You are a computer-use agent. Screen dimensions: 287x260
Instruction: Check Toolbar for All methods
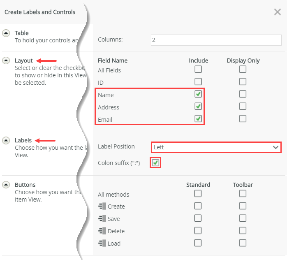[243, 193]
